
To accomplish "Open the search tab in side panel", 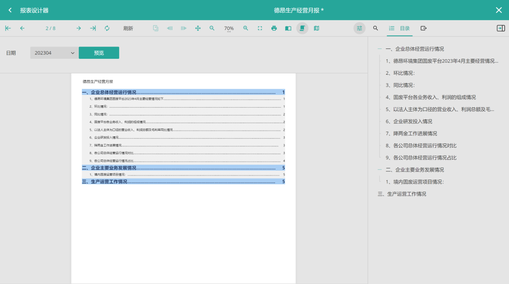I will [x=376, y=28].
